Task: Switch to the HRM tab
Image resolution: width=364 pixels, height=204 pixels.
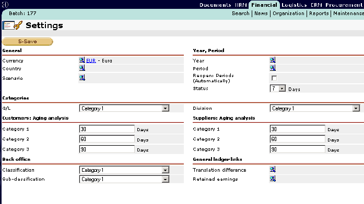Action: coord(241,5)
